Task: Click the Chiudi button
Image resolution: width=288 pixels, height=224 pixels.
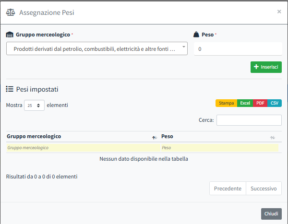Action: [x=271, y=214]
